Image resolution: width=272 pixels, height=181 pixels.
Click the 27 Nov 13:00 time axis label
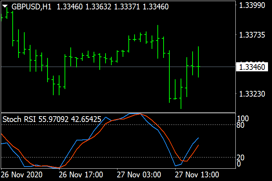tap(197, 175)
